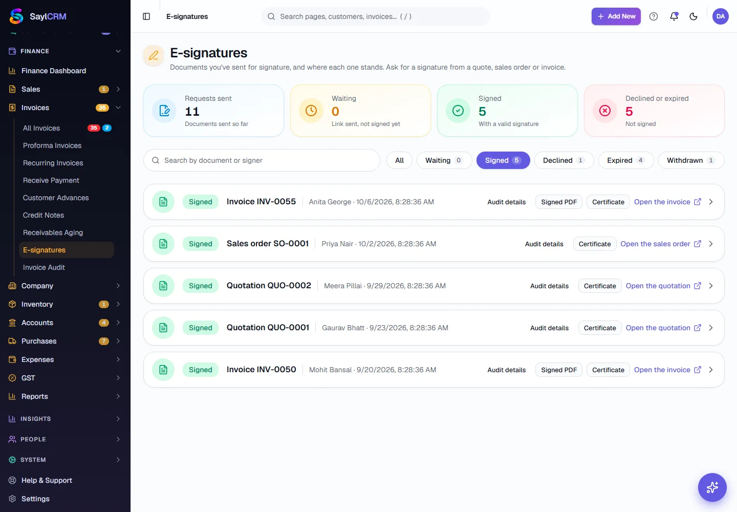The height and width of the screenshot is (512, 737).
Task: Click the Signed stat card check icon
Action: tap(458, 111)
